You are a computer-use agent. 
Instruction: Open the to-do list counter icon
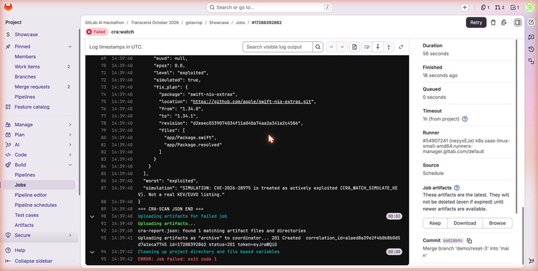coord(515,7)
